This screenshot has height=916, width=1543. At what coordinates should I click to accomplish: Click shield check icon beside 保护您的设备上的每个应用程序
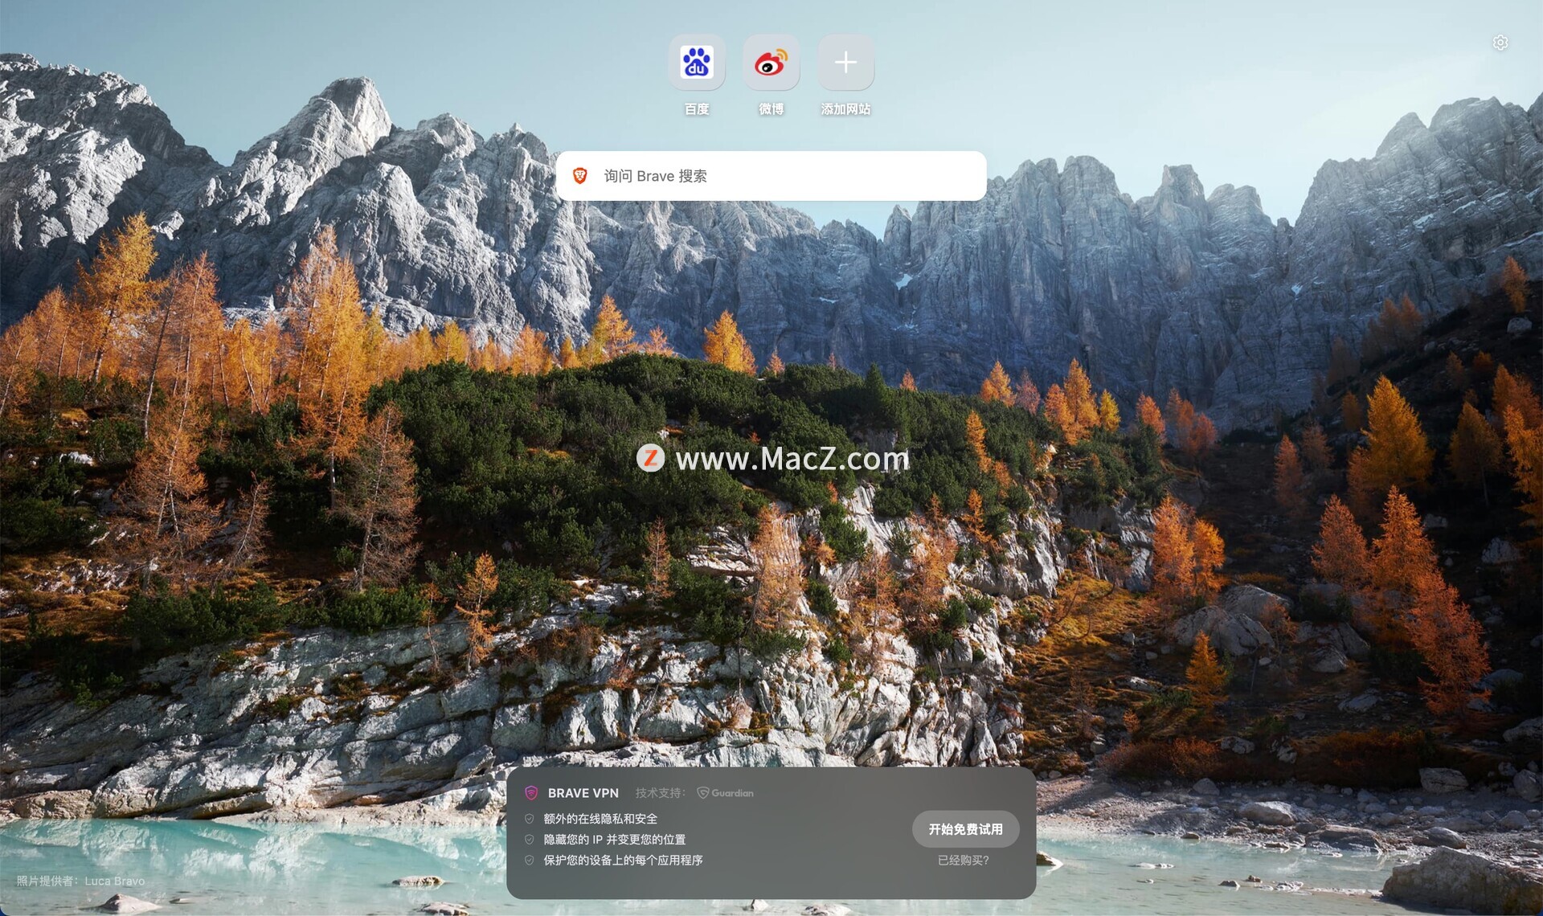pyautogui.click(x=529, y=860)
